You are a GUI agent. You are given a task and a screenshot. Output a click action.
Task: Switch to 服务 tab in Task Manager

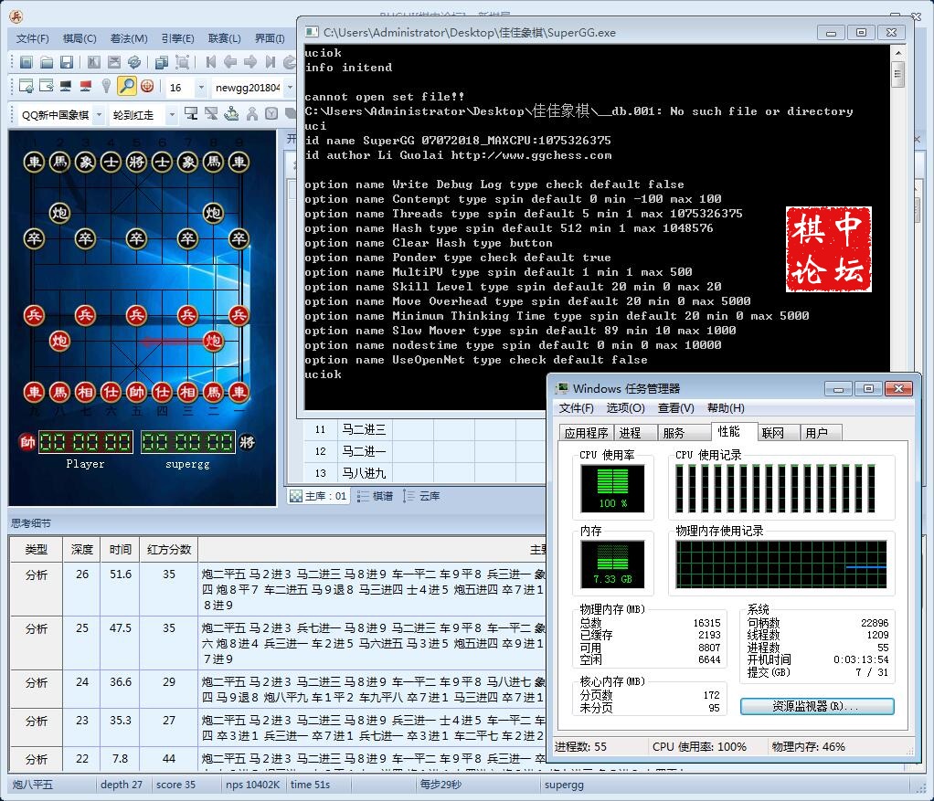pyautogui.click(x=685, y=433)
